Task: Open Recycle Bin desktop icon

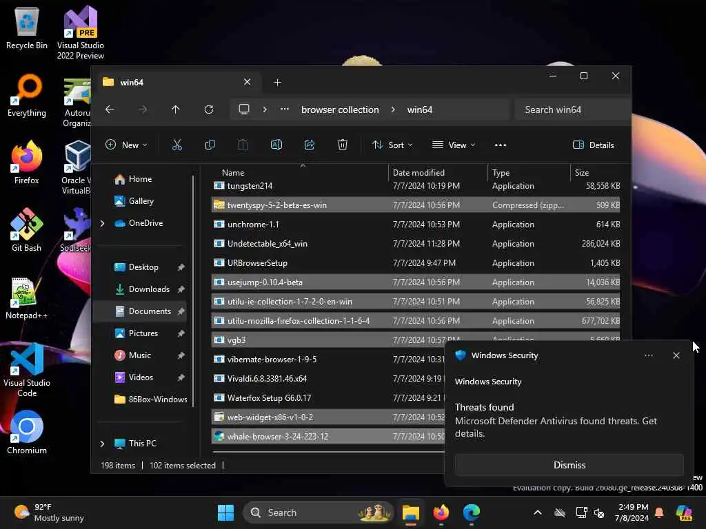Action: point(27,28)
